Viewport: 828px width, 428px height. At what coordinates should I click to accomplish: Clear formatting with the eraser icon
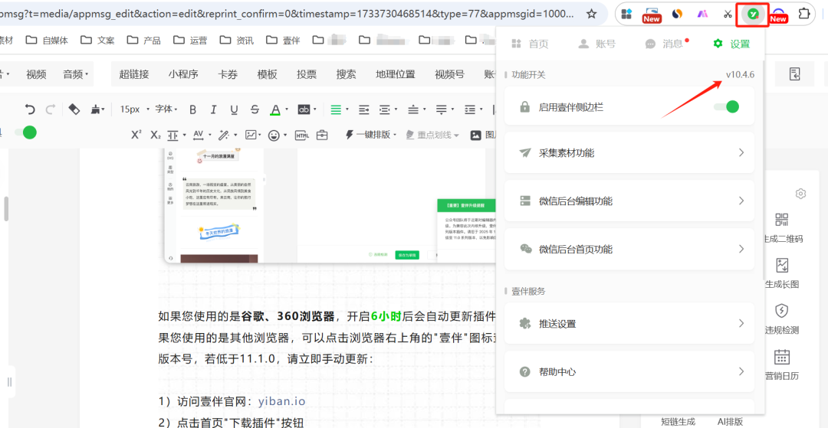[x=74, y=109]
